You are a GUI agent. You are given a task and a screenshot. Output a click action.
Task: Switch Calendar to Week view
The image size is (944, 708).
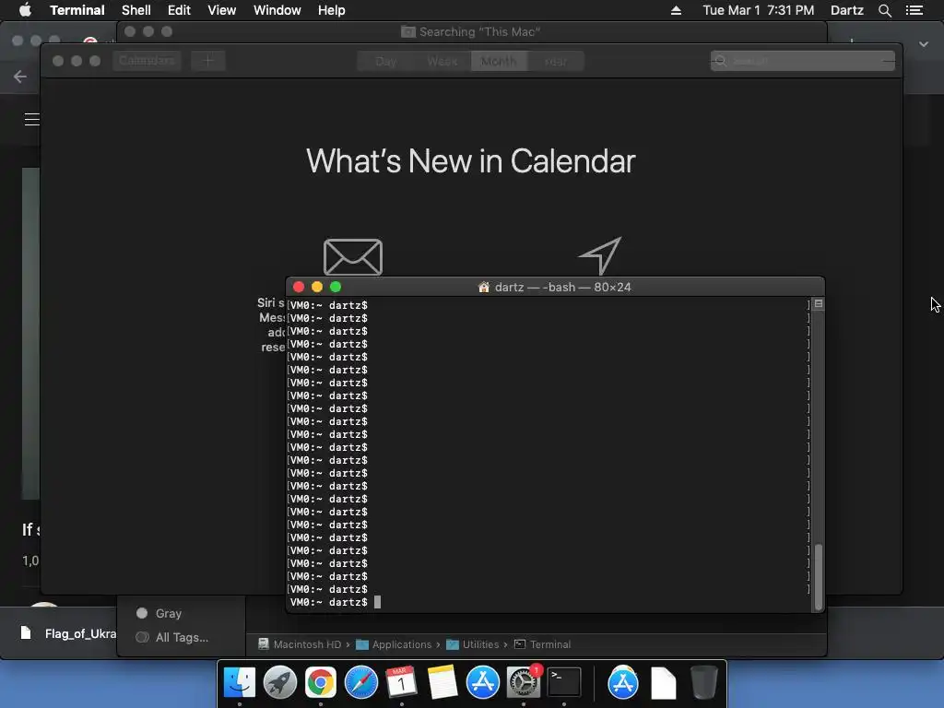(x=442, y=62)
